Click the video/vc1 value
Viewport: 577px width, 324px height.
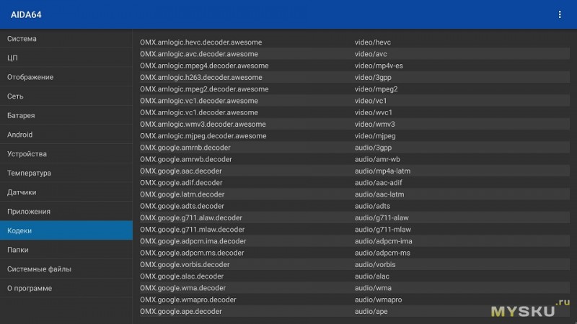[371, 101]
